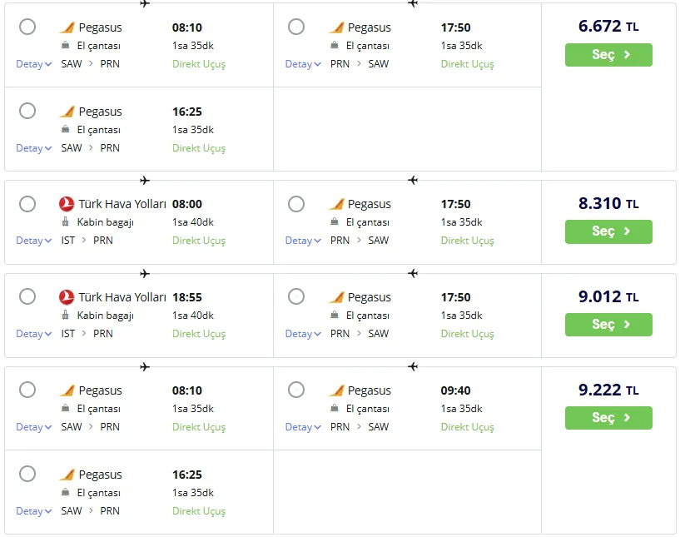This screenshot has height=537, width=680.
Task: Click Pegasus logo on 6.672 TL return flight
Action: coord(336,27)
